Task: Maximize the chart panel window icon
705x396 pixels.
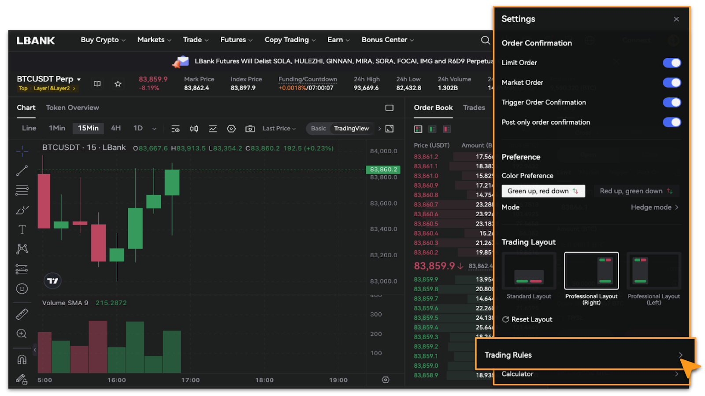Action: pyautogui.click(x=390, y=108)
